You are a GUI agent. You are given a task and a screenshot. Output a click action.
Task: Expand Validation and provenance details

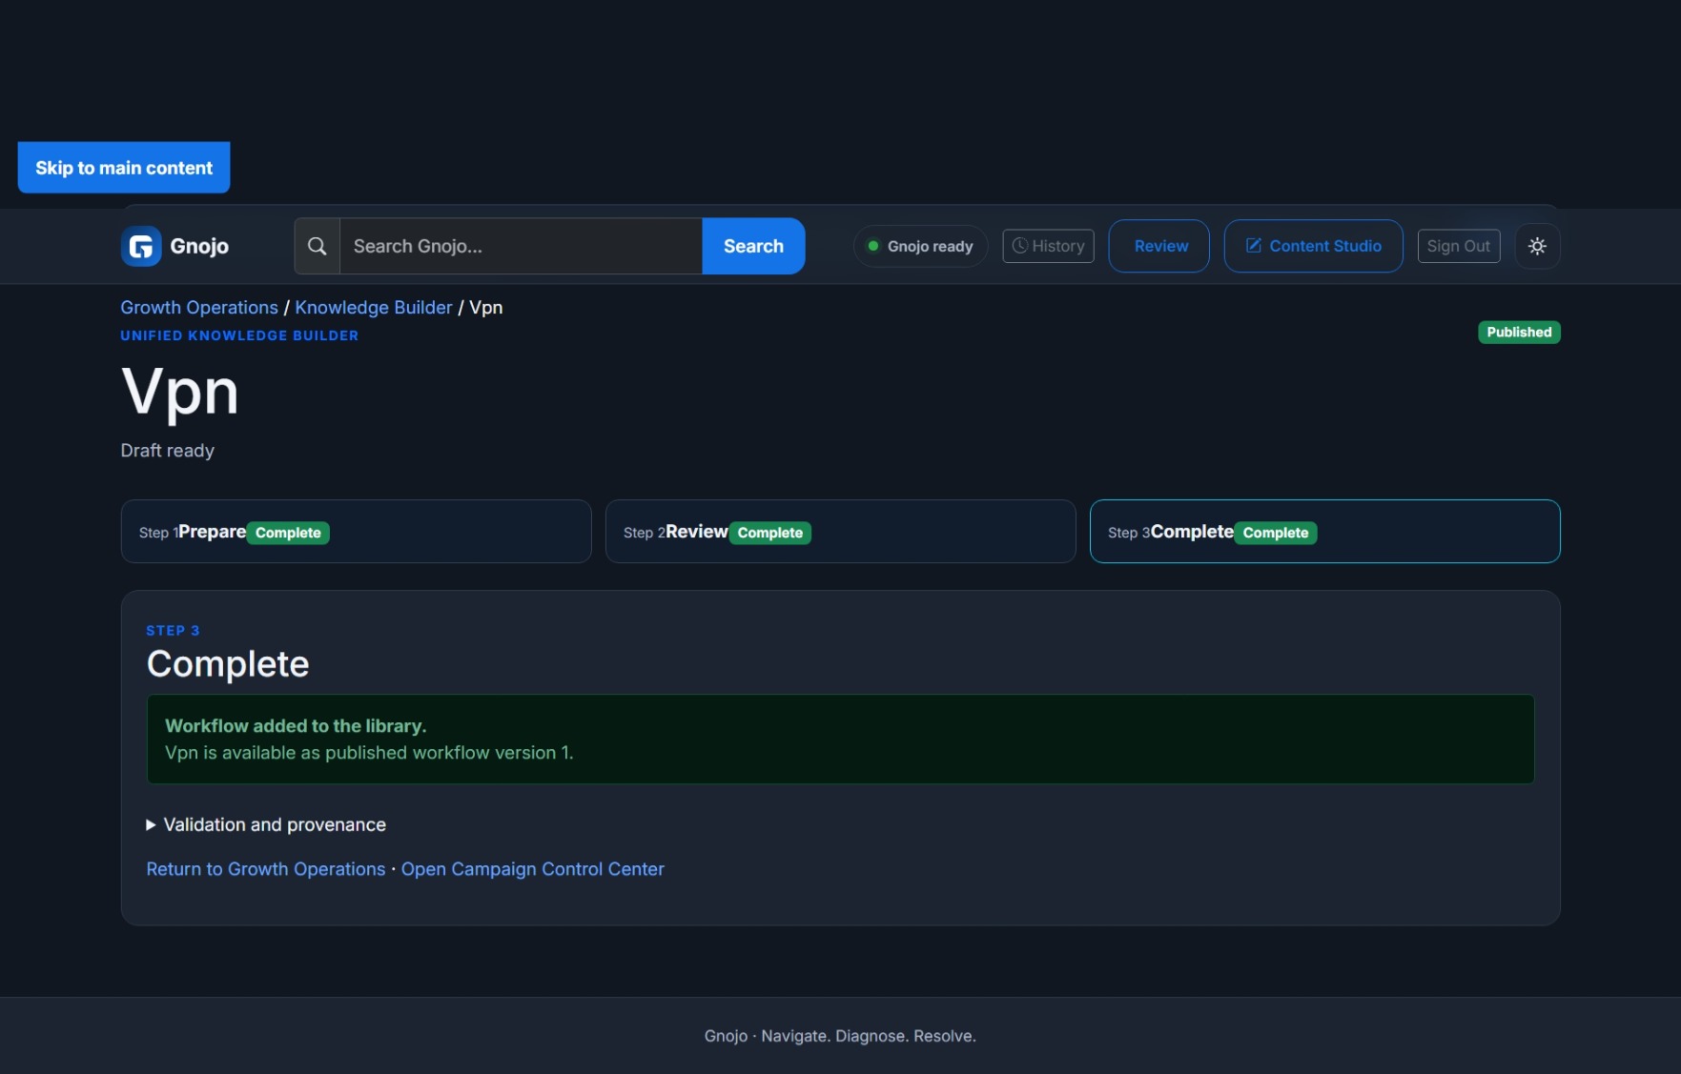[x=266, y=824]
